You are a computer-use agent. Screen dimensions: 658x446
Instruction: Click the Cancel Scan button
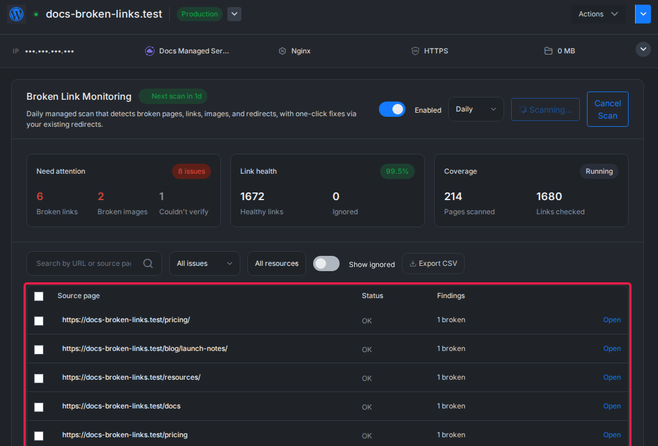607,109
